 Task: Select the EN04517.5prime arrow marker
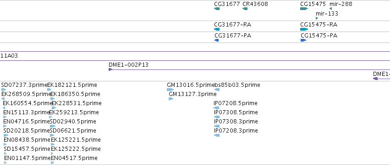(53, 163)
